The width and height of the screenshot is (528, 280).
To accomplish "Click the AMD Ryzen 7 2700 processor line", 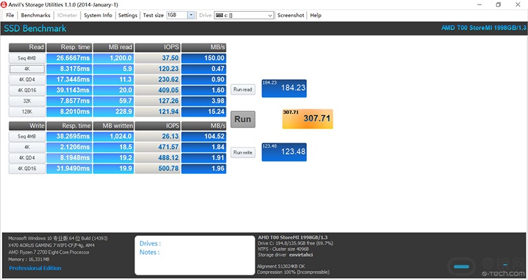I will [49, 252].
